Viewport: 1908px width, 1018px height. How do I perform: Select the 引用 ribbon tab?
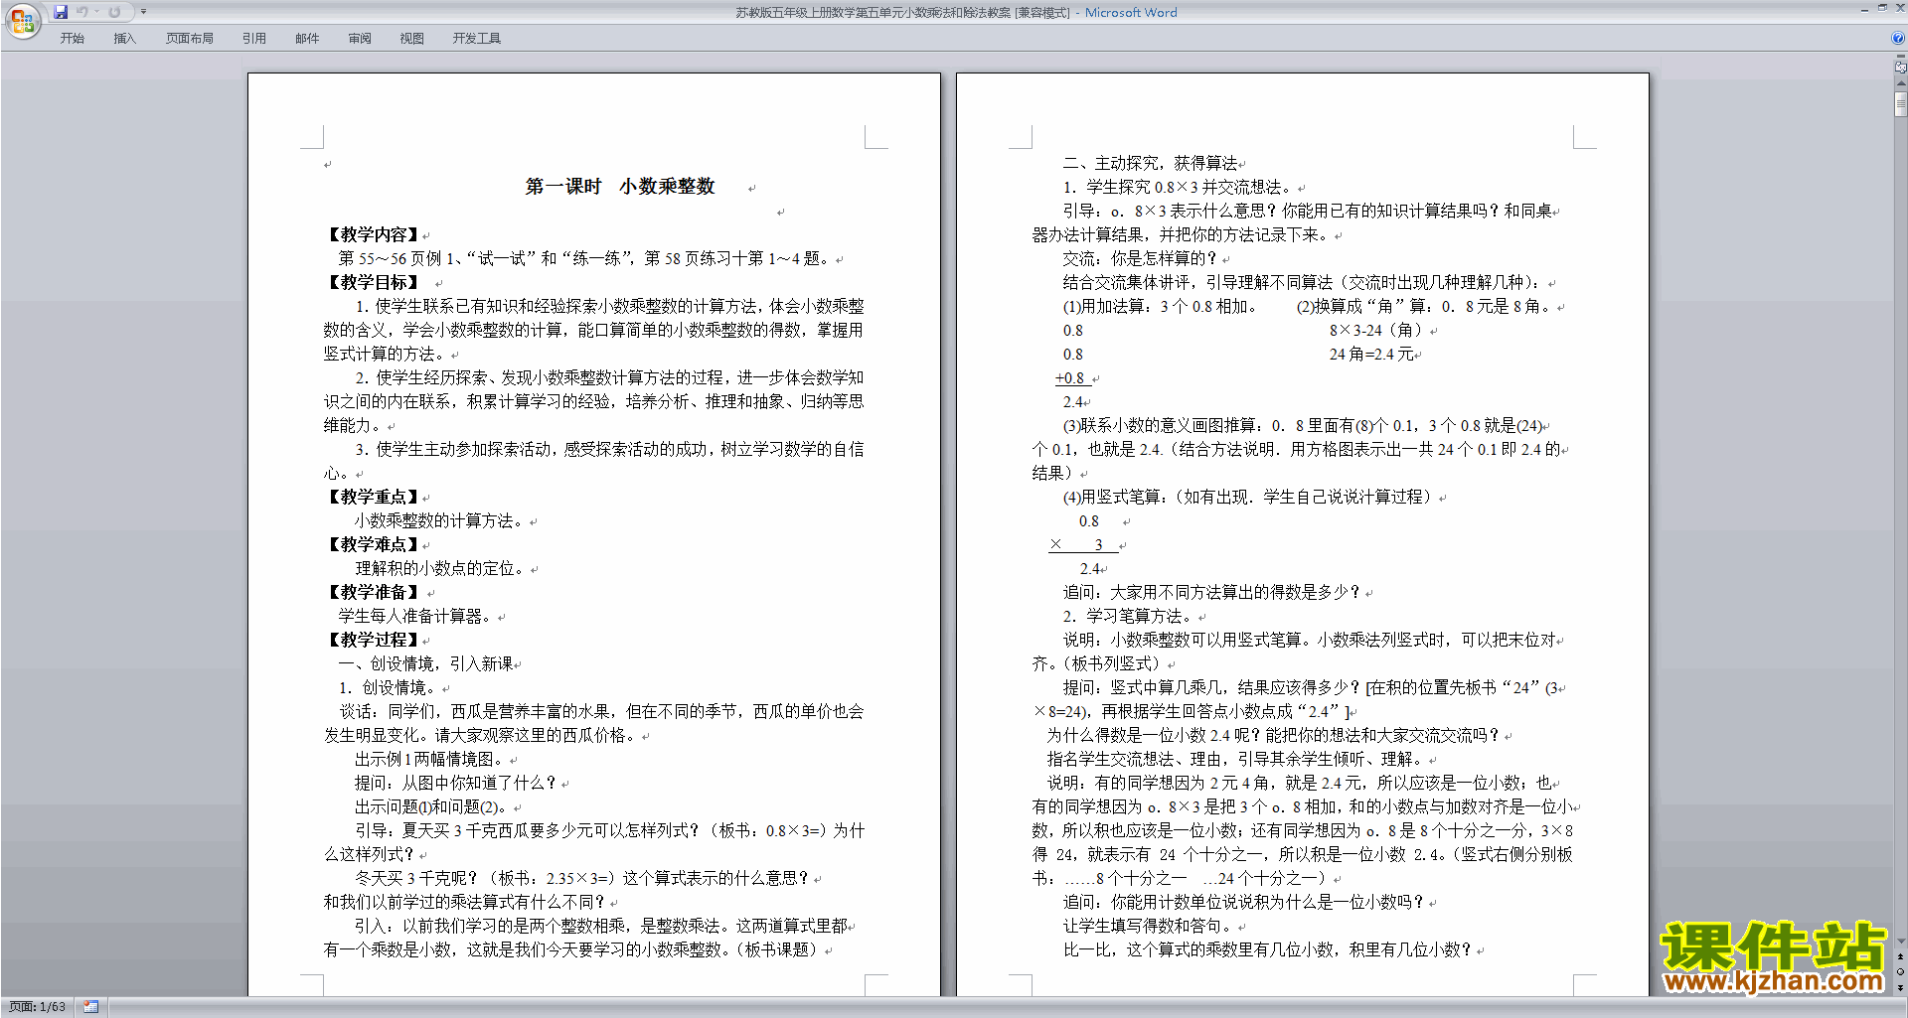pos(254,39)
